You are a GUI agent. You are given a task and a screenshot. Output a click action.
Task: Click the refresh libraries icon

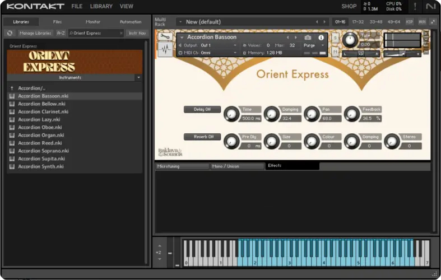tap(10, 33)
